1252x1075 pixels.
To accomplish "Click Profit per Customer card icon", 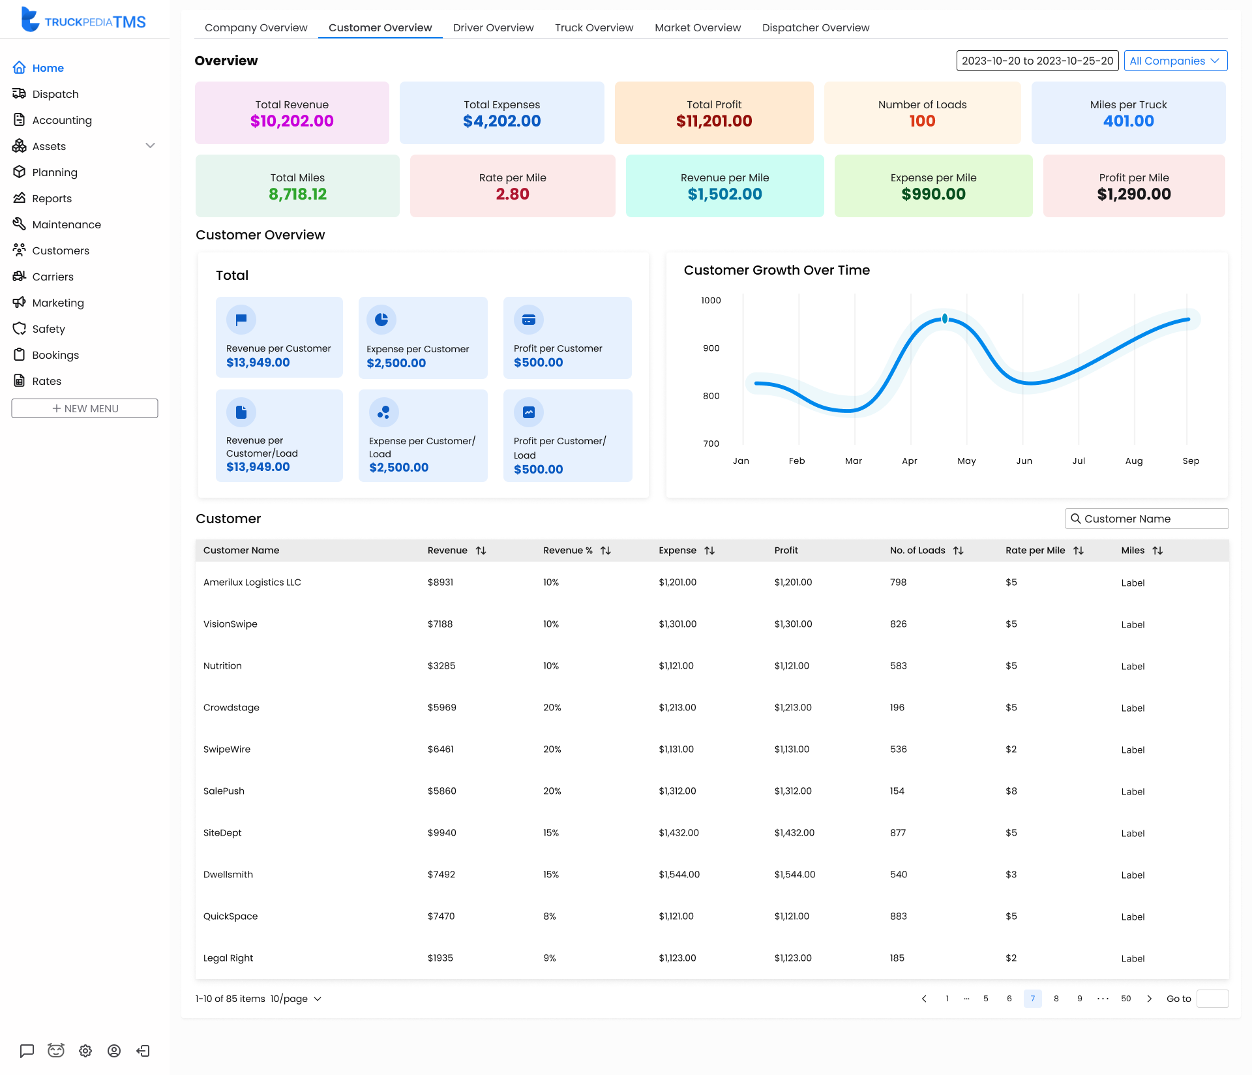I will (529, 320).
